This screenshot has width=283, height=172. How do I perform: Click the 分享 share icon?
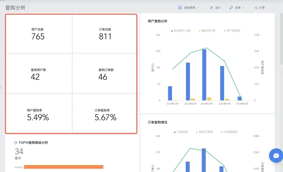pos(256,8)
